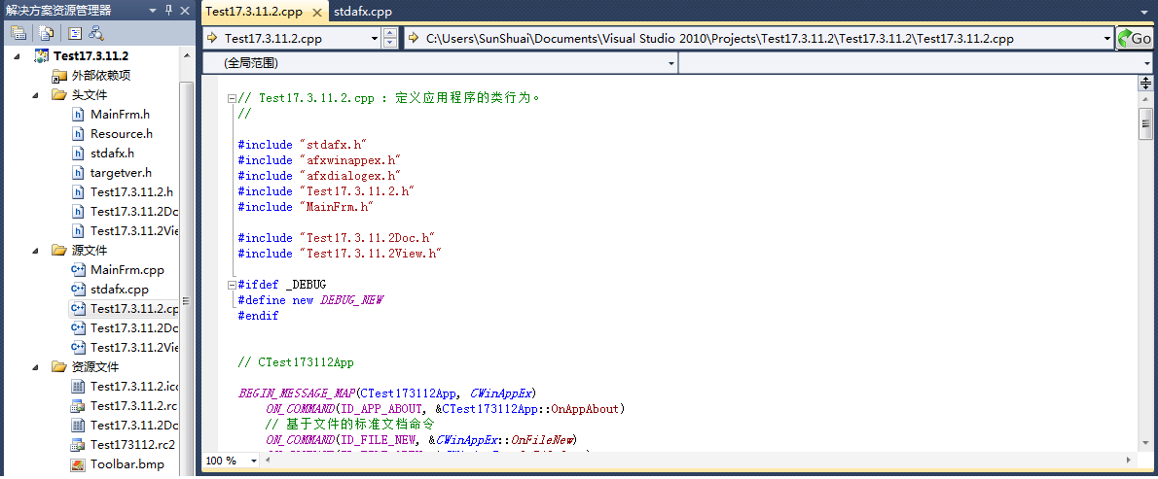
Task: Open the file navigation combo box arrow
Action: (374, 38)
